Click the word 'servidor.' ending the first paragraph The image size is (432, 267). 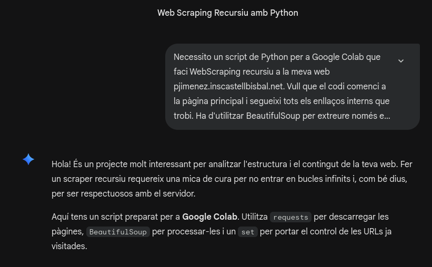coord(179,194)
